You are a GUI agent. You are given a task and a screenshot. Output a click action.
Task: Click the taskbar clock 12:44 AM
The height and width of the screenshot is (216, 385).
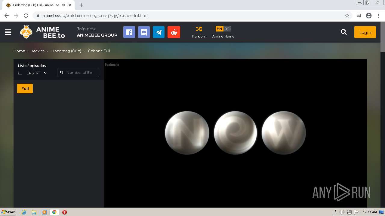[x=370, y=212]
